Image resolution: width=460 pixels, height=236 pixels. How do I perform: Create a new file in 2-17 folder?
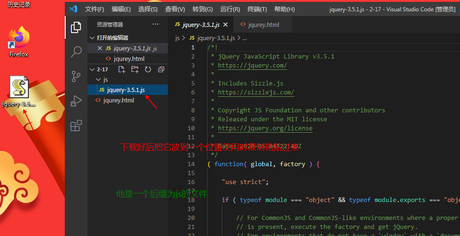click(x=121, y=69)
